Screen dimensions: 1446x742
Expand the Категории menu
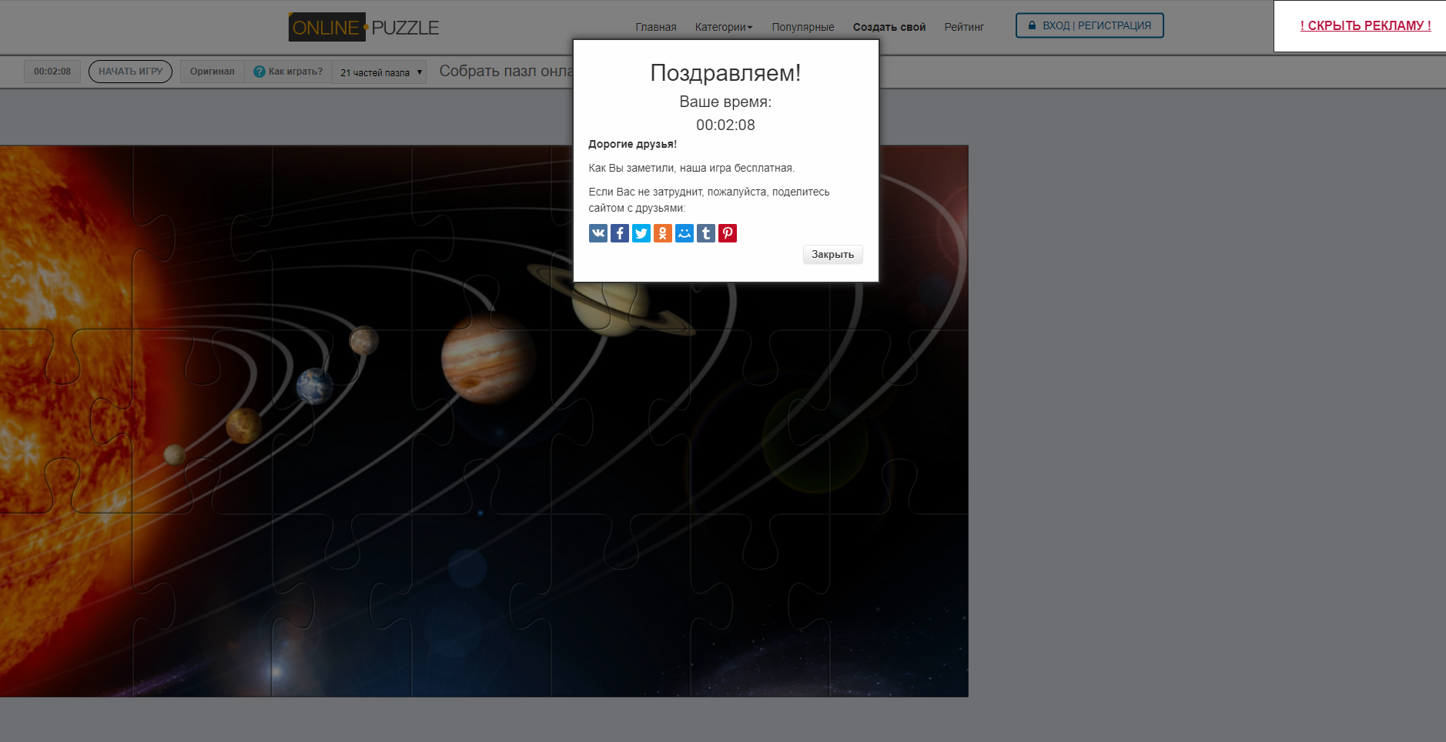(x=724, y=27)
